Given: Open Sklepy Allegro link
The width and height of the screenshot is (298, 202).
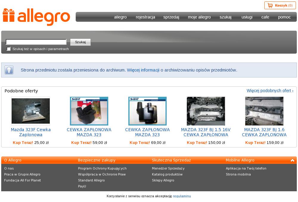Looking at the screenshot, I should click(163, 180).
